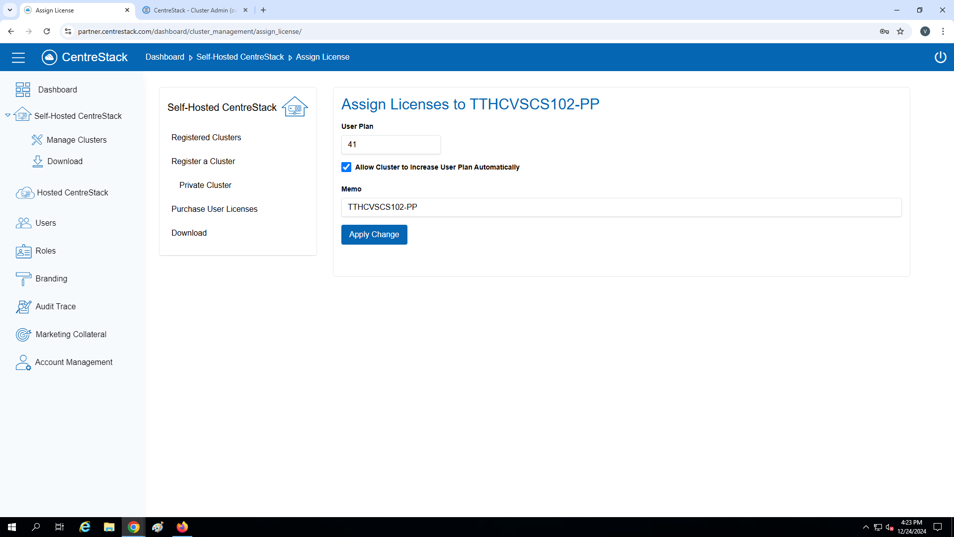Open Firefox from the taskbar

coord(182,527)
